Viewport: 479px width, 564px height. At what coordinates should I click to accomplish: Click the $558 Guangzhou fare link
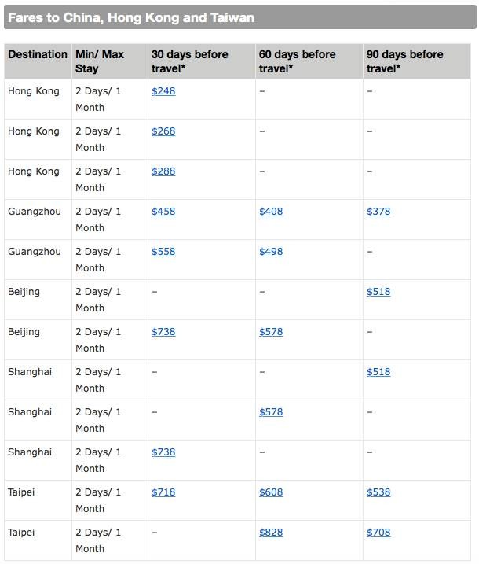[163, 252]
